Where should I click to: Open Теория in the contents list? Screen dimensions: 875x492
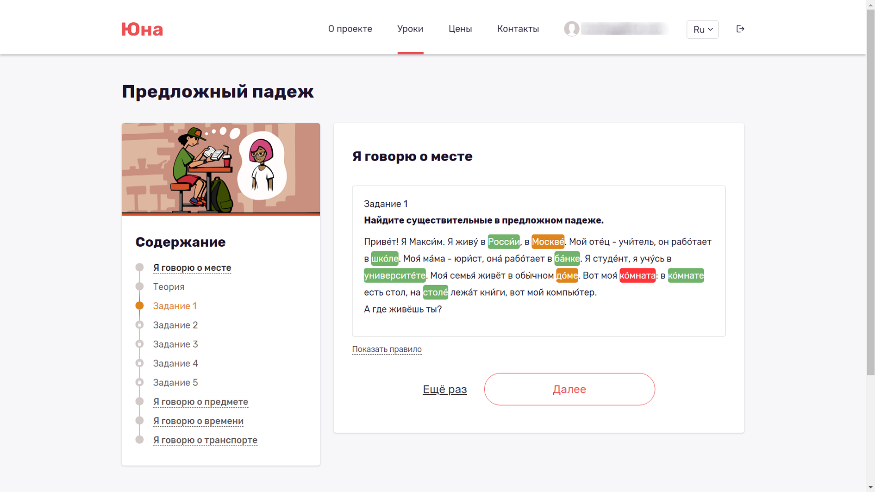click(x=169, y=287)
